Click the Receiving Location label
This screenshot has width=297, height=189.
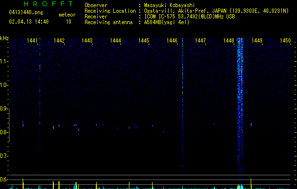tap(110, 11)
